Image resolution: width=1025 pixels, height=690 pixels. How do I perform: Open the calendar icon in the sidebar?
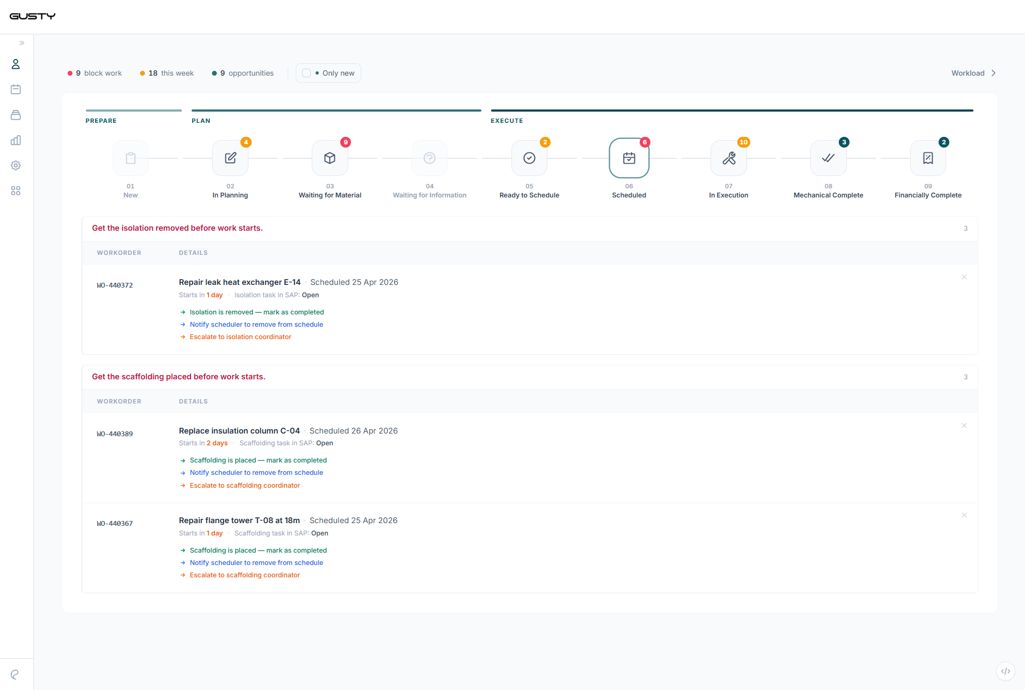tap(16, 90)
